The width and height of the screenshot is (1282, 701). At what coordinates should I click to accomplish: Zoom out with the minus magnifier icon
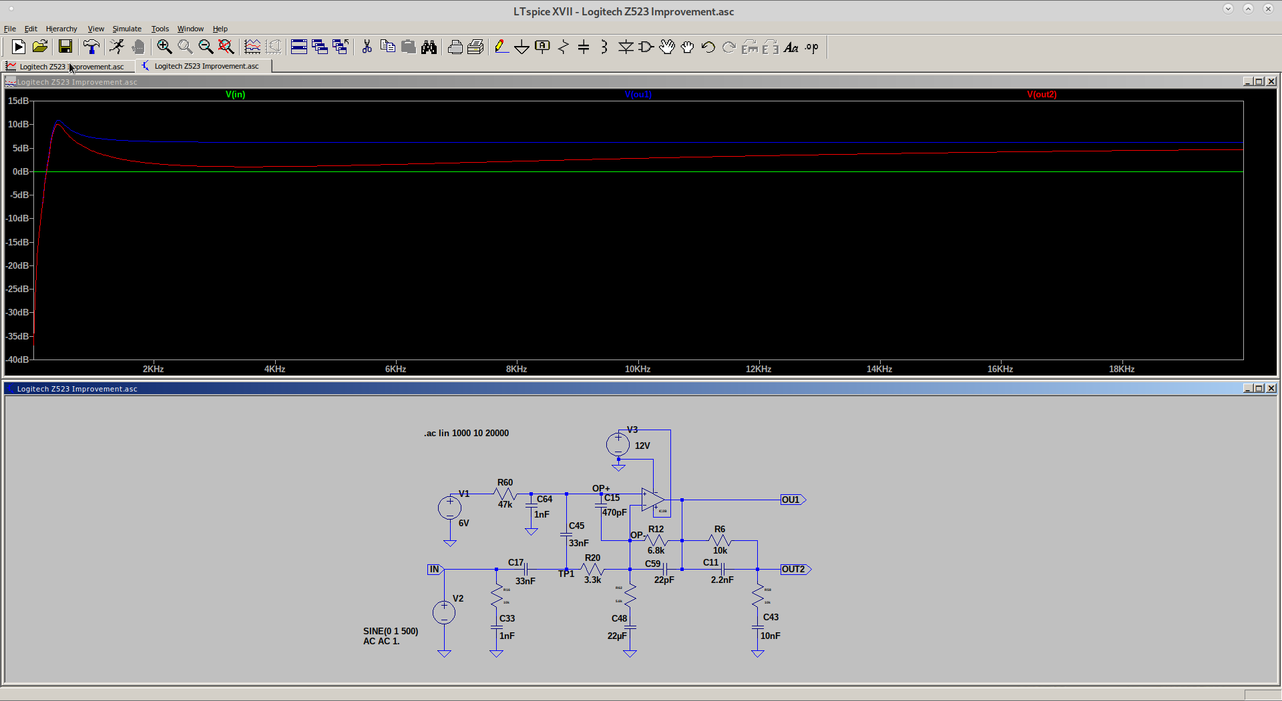tap(206, 47)
